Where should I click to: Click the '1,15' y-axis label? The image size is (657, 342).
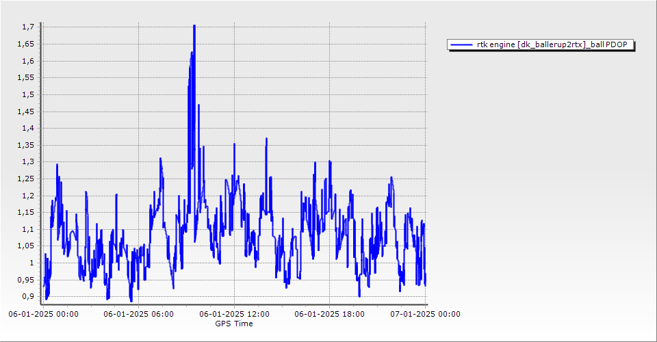[26, 212]
